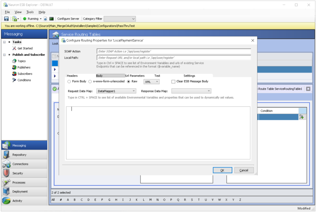This screenshot has height=213, width=316.
Task: Click the Configure Server toolbar button
Action: 68,19
